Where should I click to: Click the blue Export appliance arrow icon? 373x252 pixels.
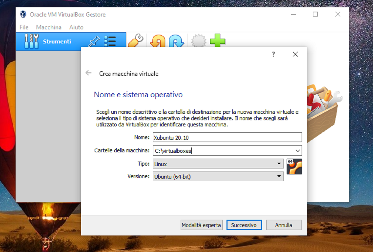pos(176,41)
